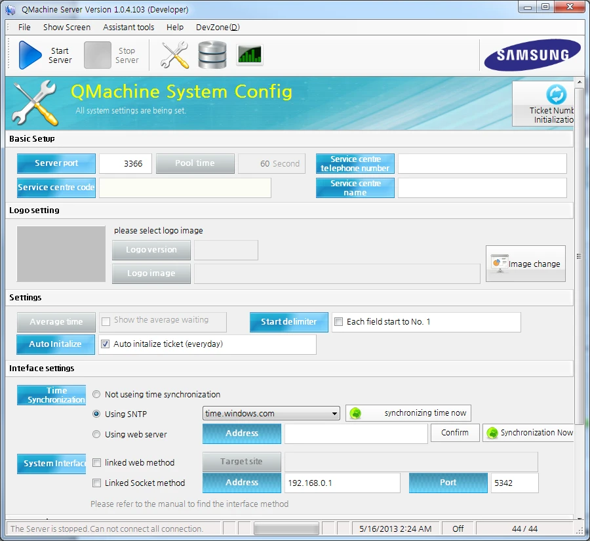Click the Logo image button
Viewport: 590px width, 541px height.
point(151,273)
